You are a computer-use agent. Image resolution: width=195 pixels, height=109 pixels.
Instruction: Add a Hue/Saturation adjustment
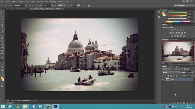tap(170, 33)
